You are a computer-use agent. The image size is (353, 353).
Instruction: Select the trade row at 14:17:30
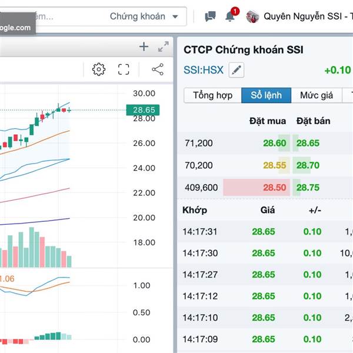coord(265,253)
